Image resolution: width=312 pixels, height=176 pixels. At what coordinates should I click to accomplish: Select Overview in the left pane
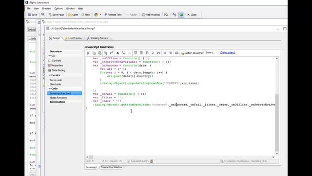coord(56,51)
